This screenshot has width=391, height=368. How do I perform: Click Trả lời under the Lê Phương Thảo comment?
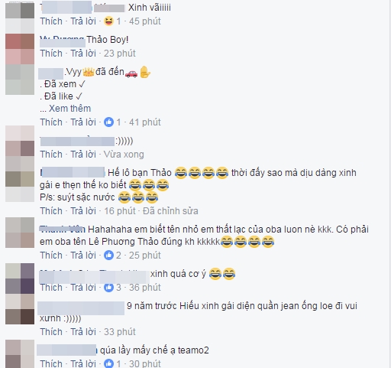pyautogui.click(x=83, y=255)
